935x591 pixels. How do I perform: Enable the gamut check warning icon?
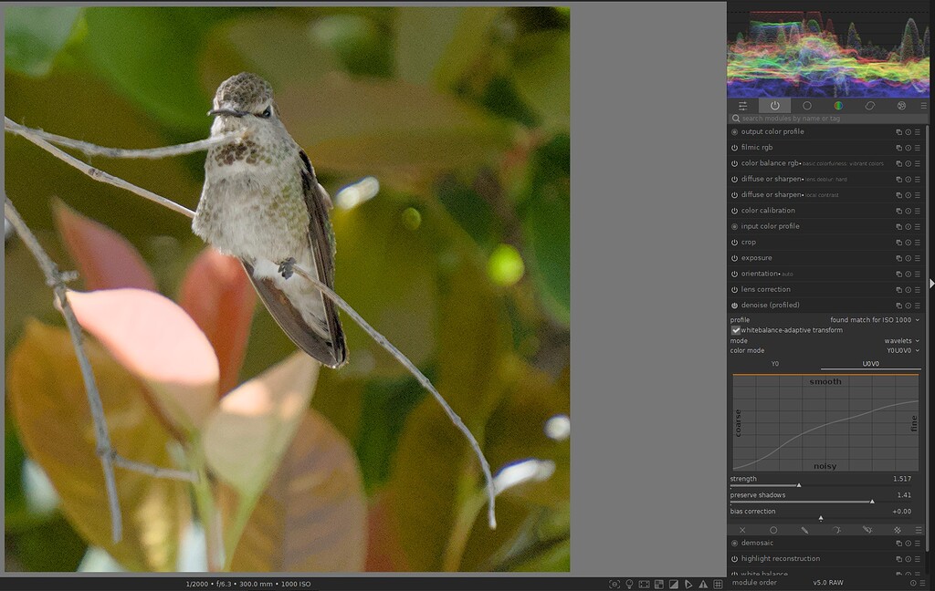[x=702, y=584]
